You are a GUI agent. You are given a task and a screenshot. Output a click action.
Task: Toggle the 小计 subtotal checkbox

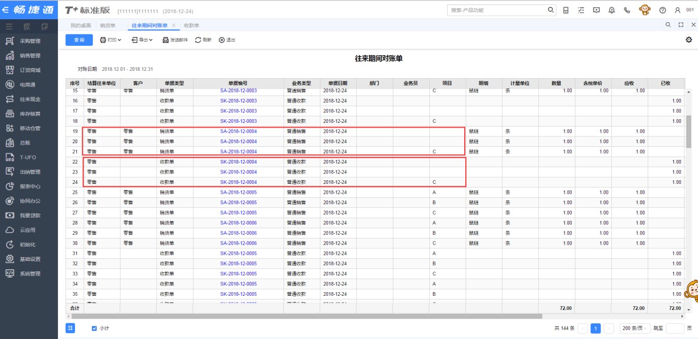click(94, 329)
